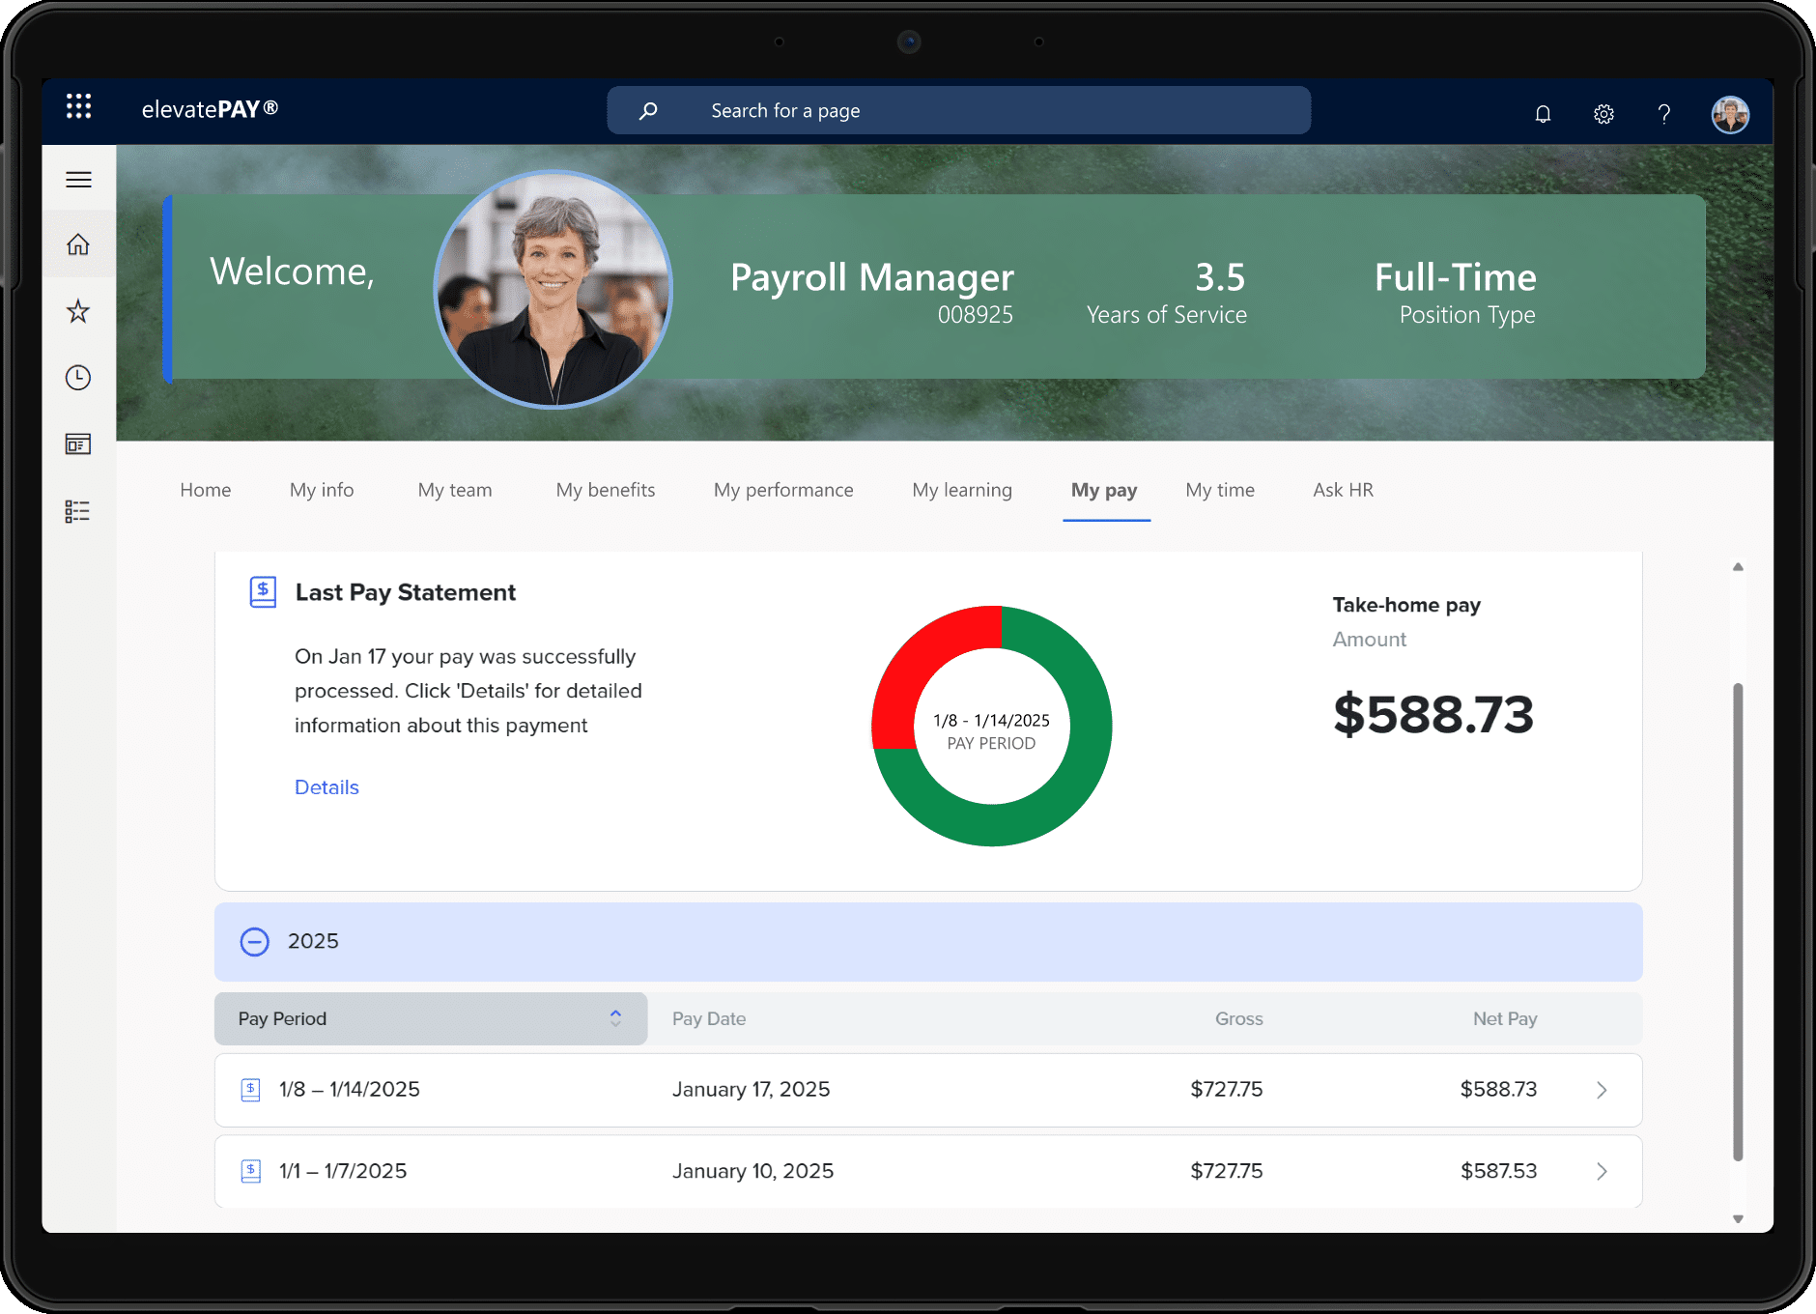Screen dimensions: 1816x1314
Task: Click the help question mark icon
Action: coord(1663,114)
